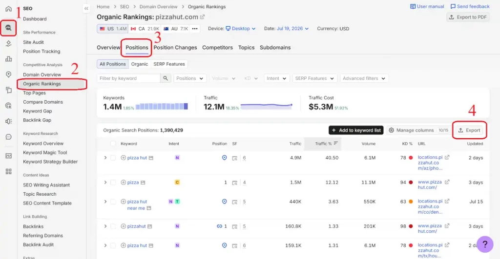Open the Home icon in left rail
The width and height of the screenshot is (500, 259).
[9, 9]
